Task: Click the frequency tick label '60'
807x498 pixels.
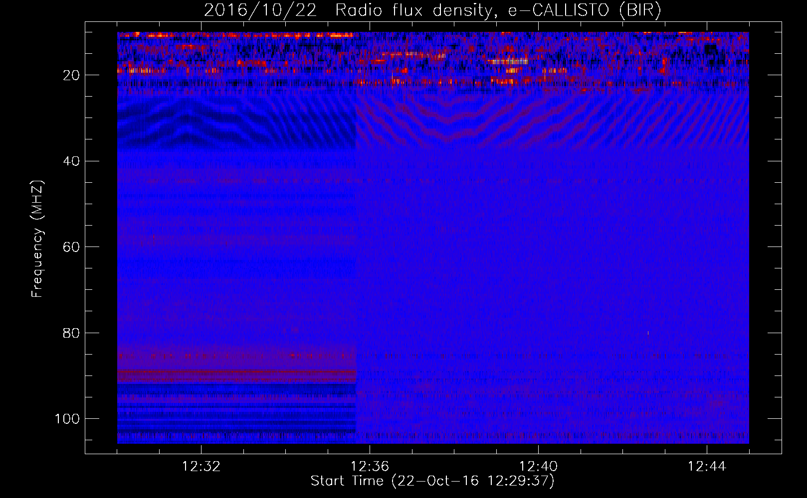Action: pos(72,247)
